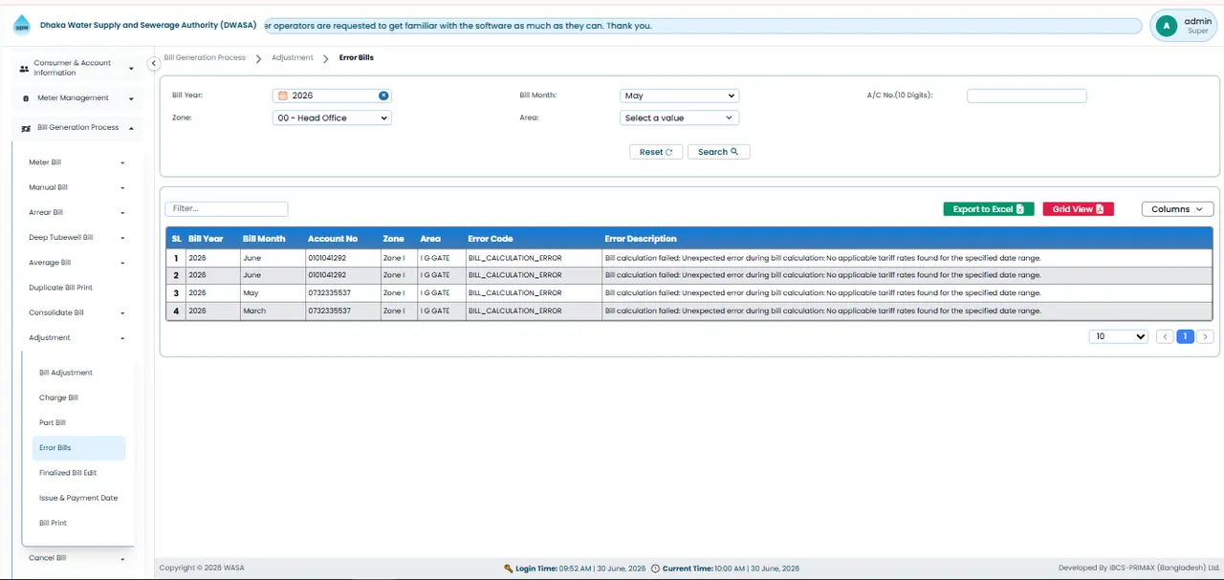Open the Bill Month dropdown
1224x580 pixels.
coord(679,96)
